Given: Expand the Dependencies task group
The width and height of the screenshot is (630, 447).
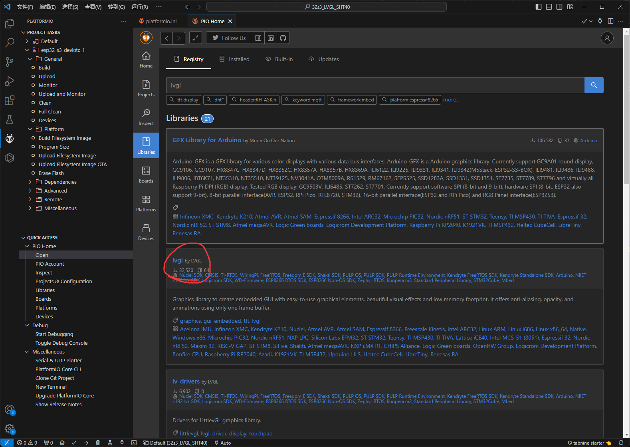Looking at the screenshot, I should [x=30, y=182].
